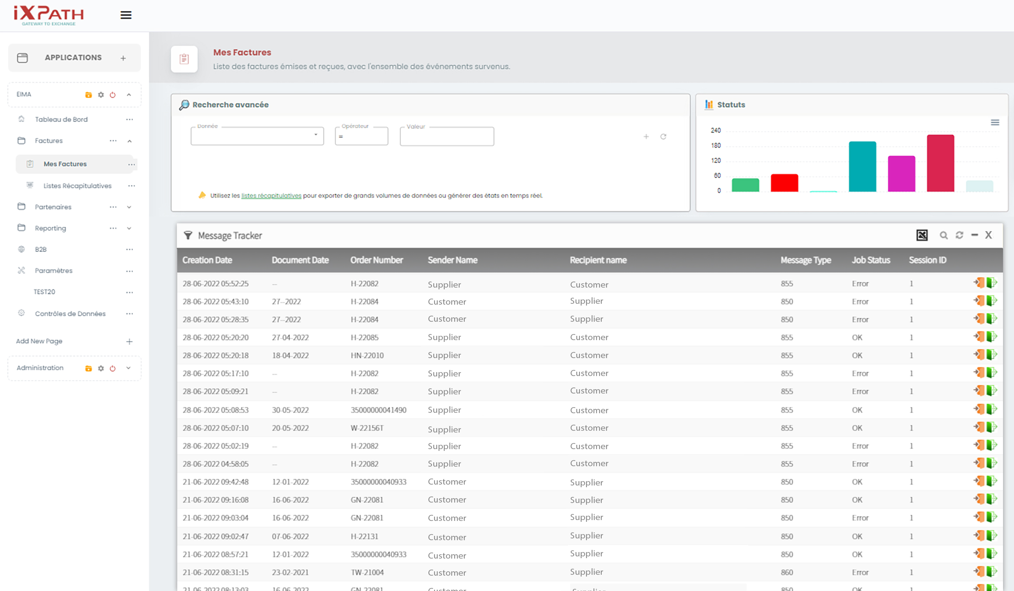The height and width of the screenshot is (591, 1014).
Task: Go to Tableau de Bord
Action: click(61, 120)
